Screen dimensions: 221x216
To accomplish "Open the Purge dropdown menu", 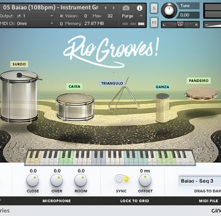I will pos(132,16).
